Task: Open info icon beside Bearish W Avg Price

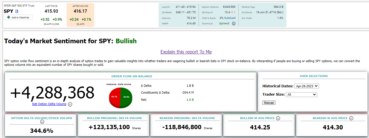Action: pos(351,118)
